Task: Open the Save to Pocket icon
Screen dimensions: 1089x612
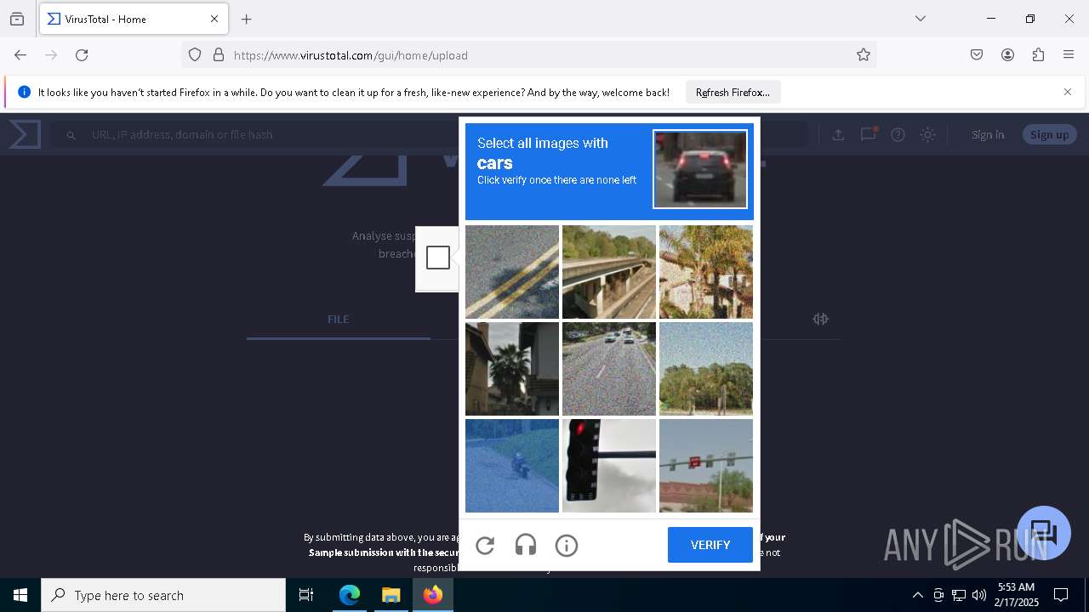Action: [x=977, y=55]
